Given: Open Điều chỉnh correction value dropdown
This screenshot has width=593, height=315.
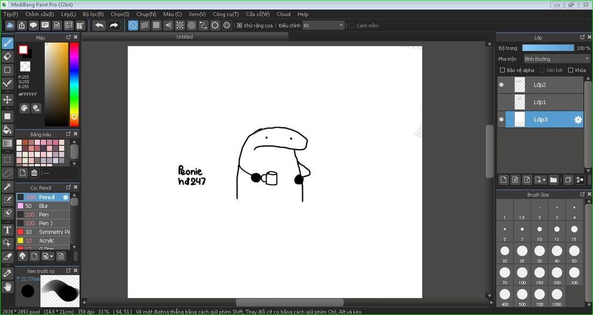Looking at the screenshot, I should coord(323,25).
